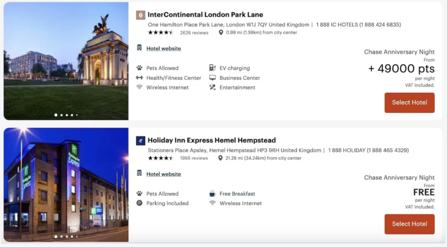Click '21.28 mi (34.24km) from city center'
The height and width of the screenshot is (247, 447).
tap(263, 158)
